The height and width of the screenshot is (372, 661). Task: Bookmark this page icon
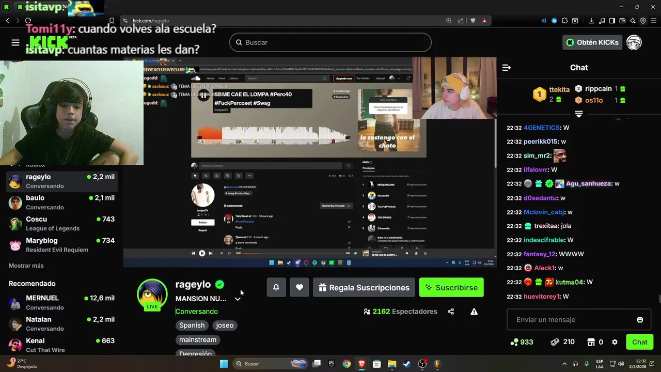point(112,21)
